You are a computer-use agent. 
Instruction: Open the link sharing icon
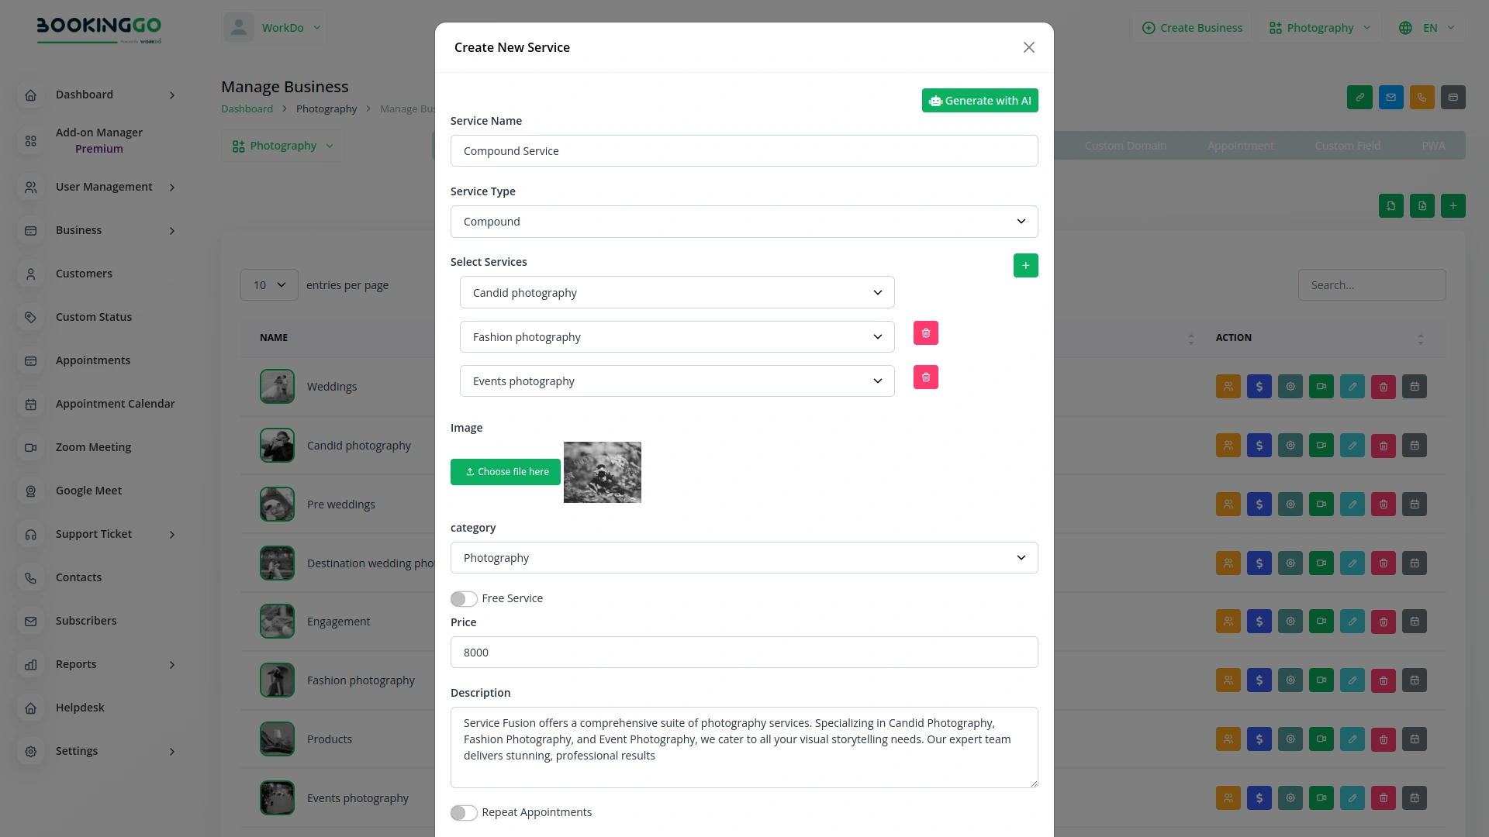tap(1359, 98)
